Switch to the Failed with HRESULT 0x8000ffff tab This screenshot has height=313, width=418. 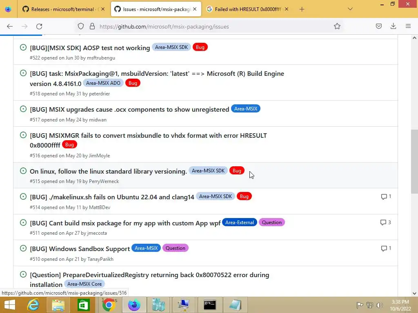pos(247,9)
